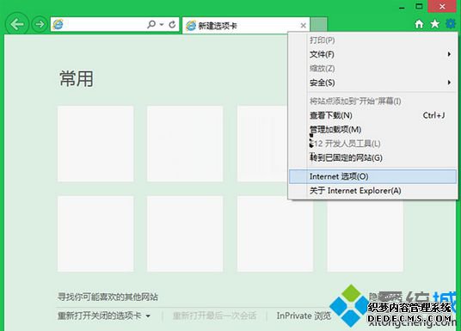Viewport: 461px width, 331px height.
Task: Click the gear Tools icon
Action: click(x=451, y=23)
